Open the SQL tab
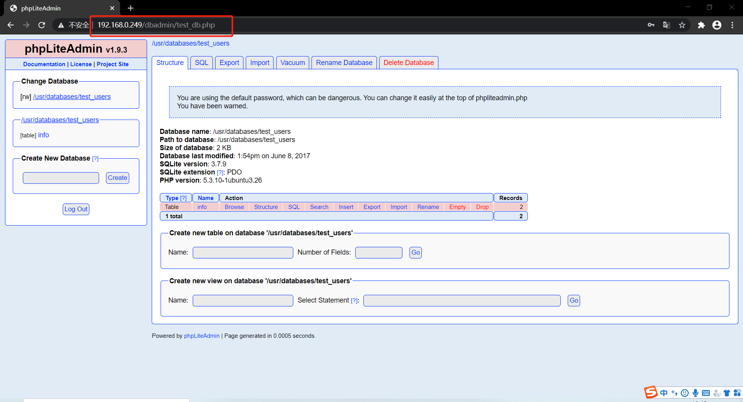 coord(202,63)
